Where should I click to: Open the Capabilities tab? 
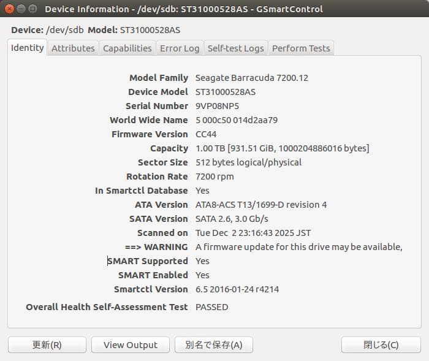pyautogui.click(x=127, y=48)
